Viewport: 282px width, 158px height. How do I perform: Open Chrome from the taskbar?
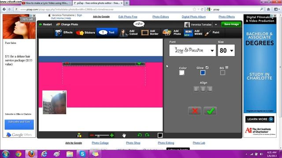19,154
